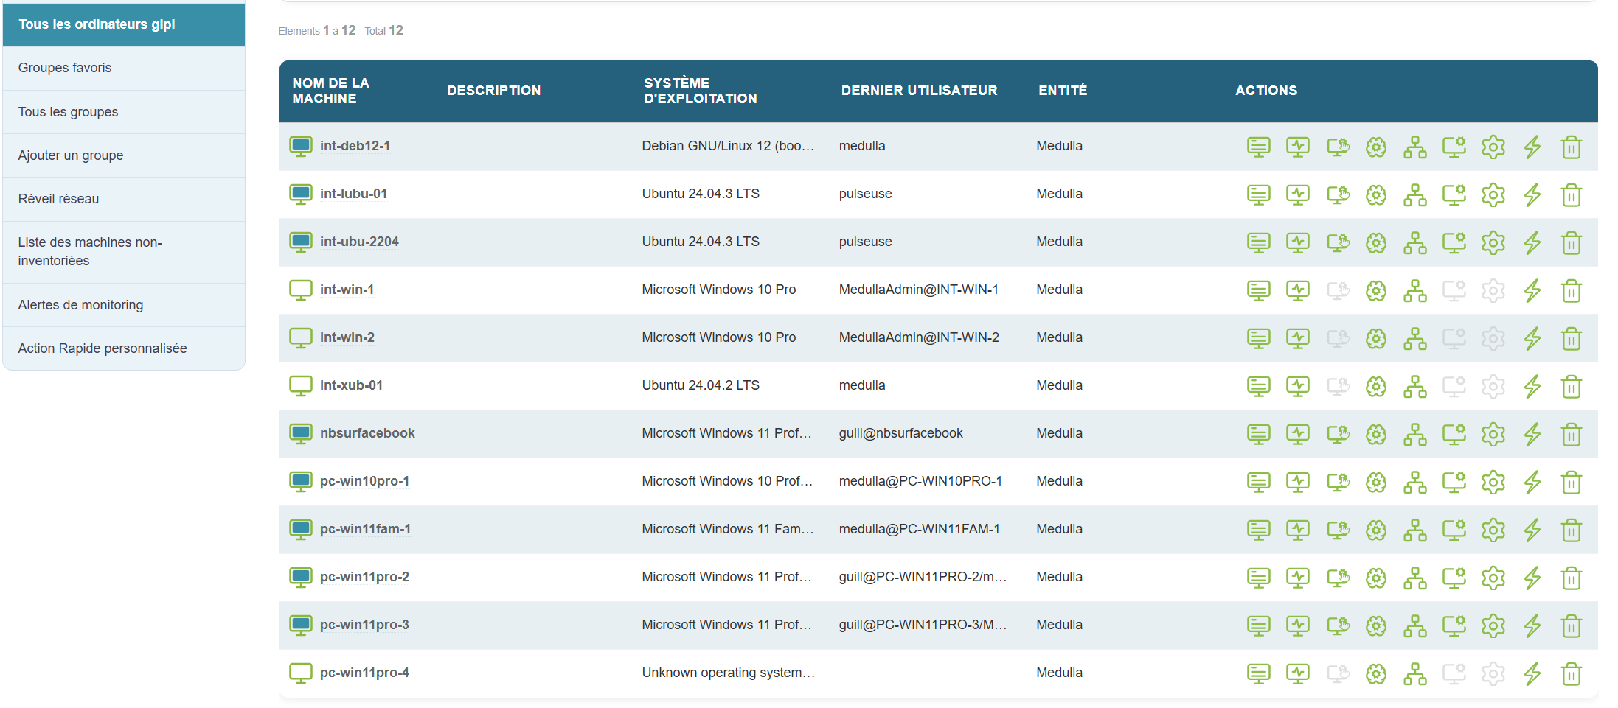Screen dimensions: 1618x708
Task: Delete nbsurfacebook using its trash icon
Action: (x=1571, y=435)
